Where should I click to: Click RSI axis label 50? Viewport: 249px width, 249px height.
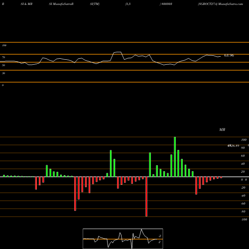tap(3, 65)
